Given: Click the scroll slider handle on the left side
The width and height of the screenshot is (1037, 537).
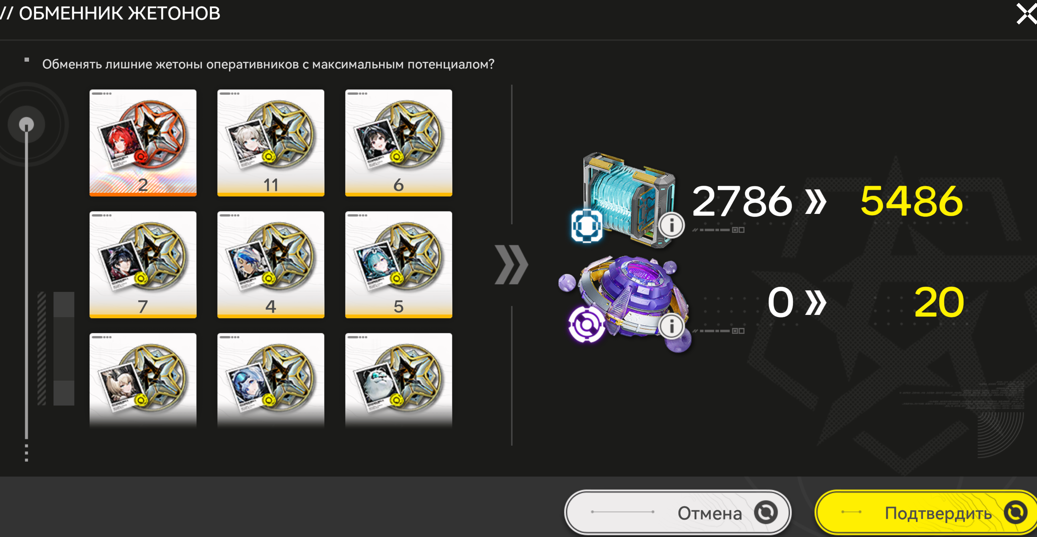Looking at the screenshot, I should 26,125.
